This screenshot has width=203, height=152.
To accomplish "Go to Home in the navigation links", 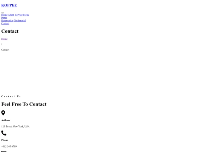I will 4,15.
